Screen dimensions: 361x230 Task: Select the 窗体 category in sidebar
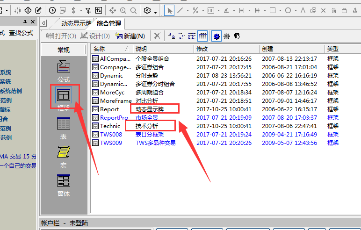[x=64, y=186]
